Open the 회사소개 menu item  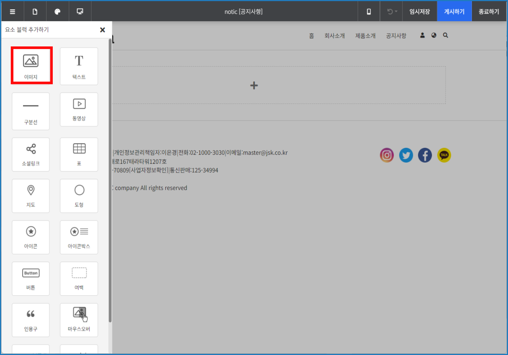click(x=334, y=36)
